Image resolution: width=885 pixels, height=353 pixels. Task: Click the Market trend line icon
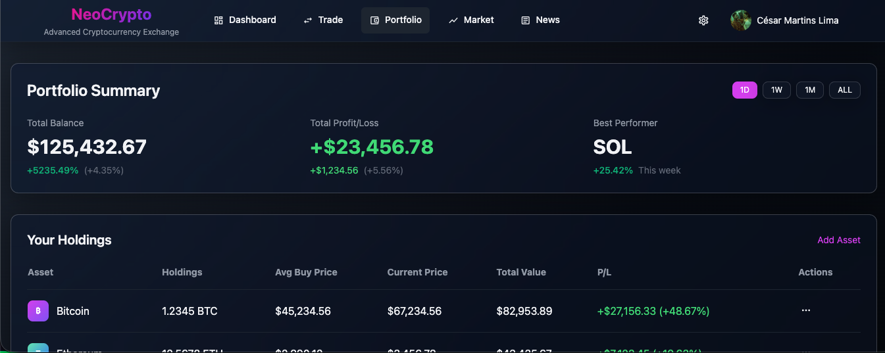(x=453, y=20)
